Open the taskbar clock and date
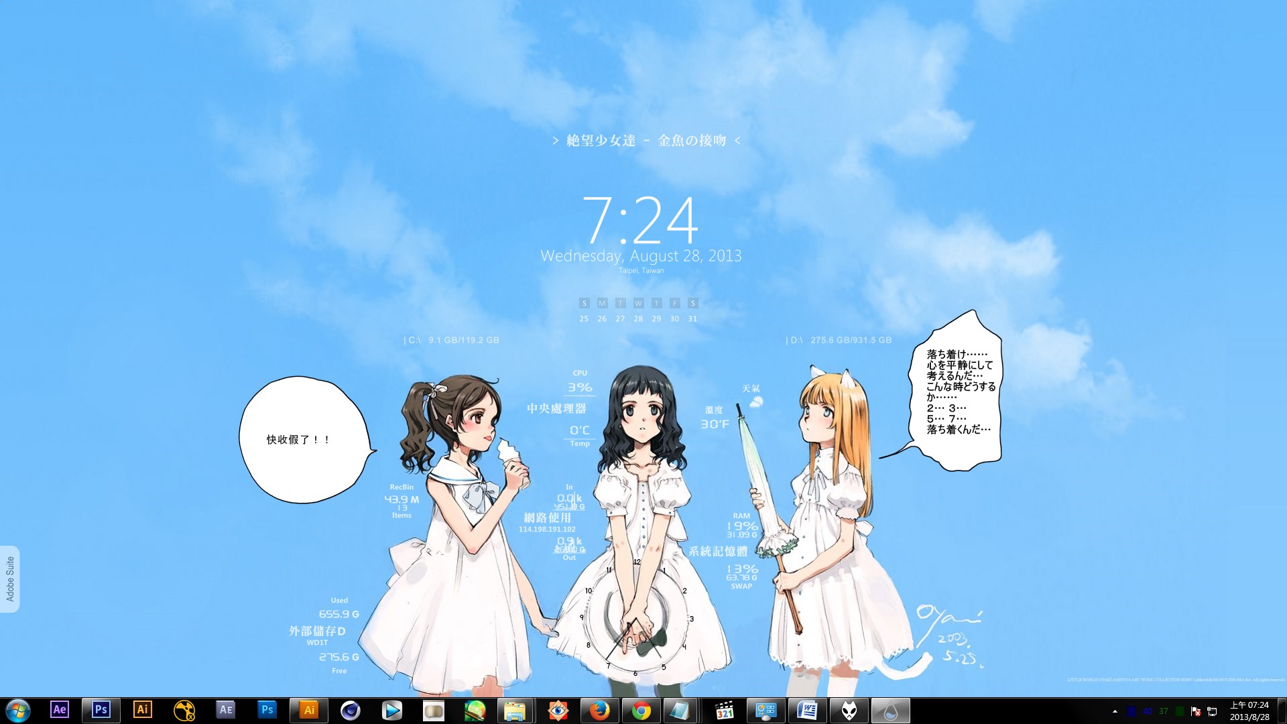 point(1249,711)
